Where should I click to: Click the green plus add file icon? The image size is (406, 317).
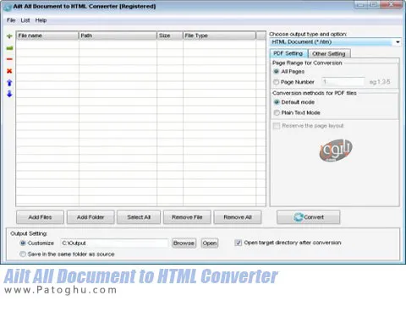pos(9,36)
